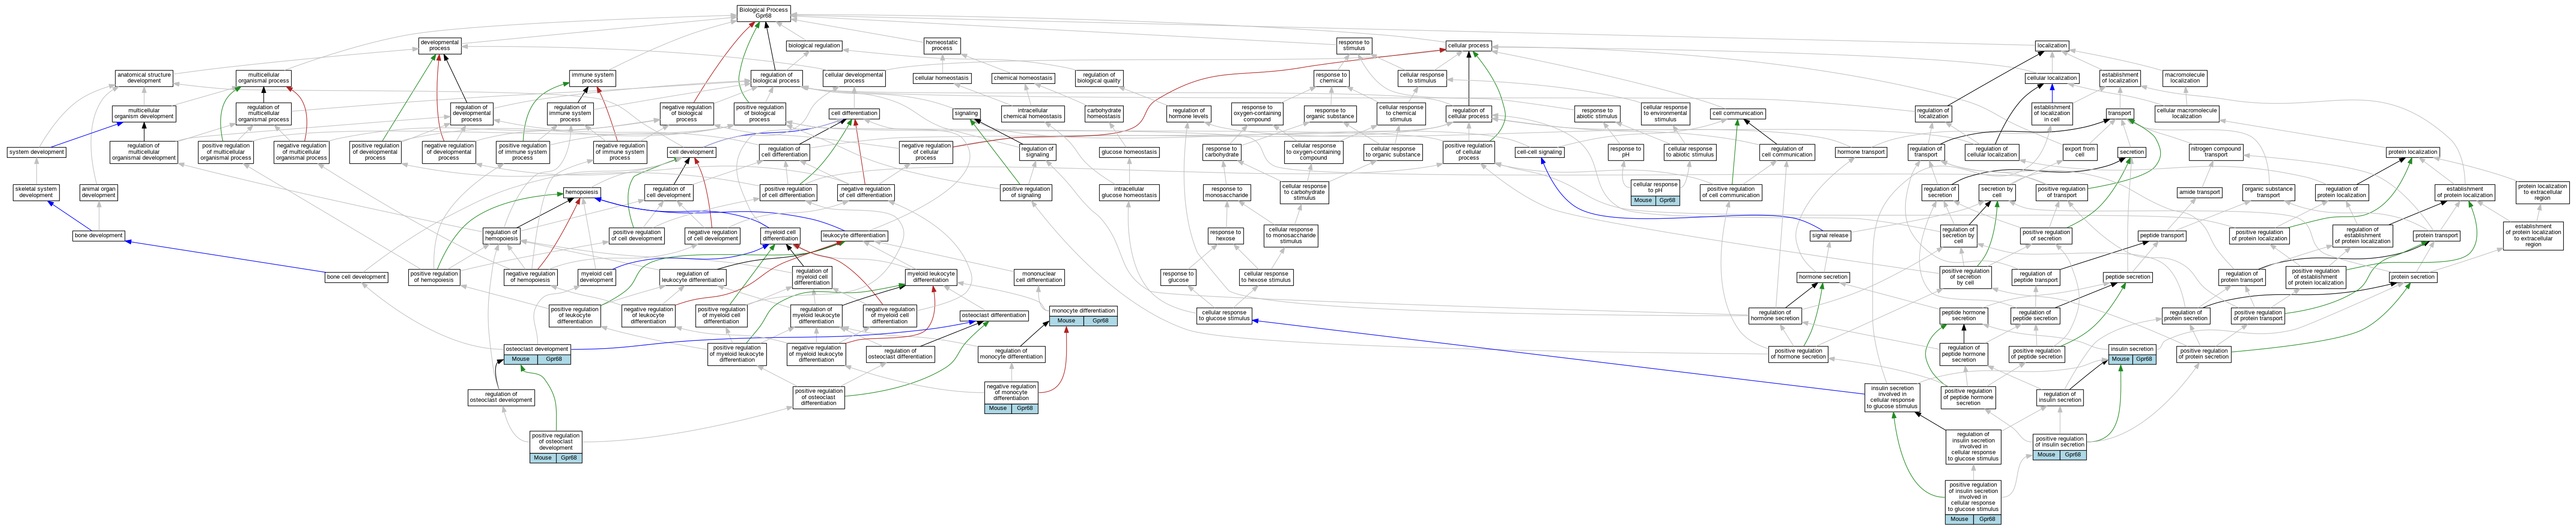
Task: Select the 'bone cell development' node
Action: (356, 277)
